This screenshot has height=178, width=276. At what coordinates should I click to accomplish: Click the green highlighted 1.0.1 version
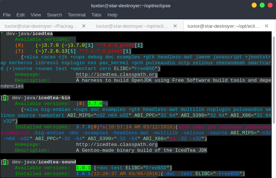[x=83, y=168]
